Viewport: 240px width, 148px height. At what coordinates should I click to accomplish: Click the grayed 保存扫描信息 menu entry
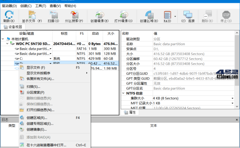(55, 104)
